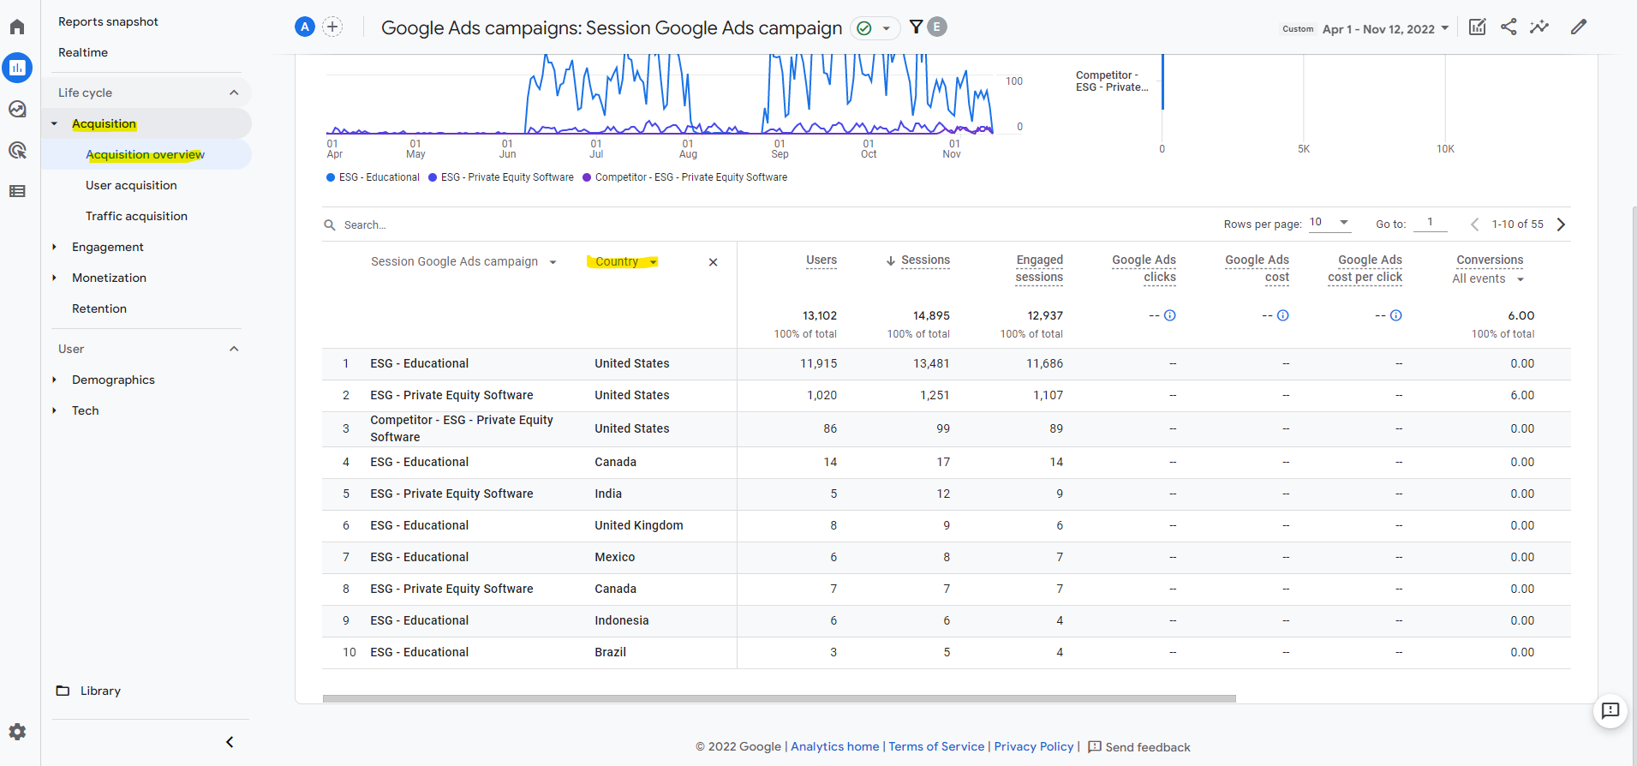Click the Go to page input
1637x766 pixels.
1431,223
